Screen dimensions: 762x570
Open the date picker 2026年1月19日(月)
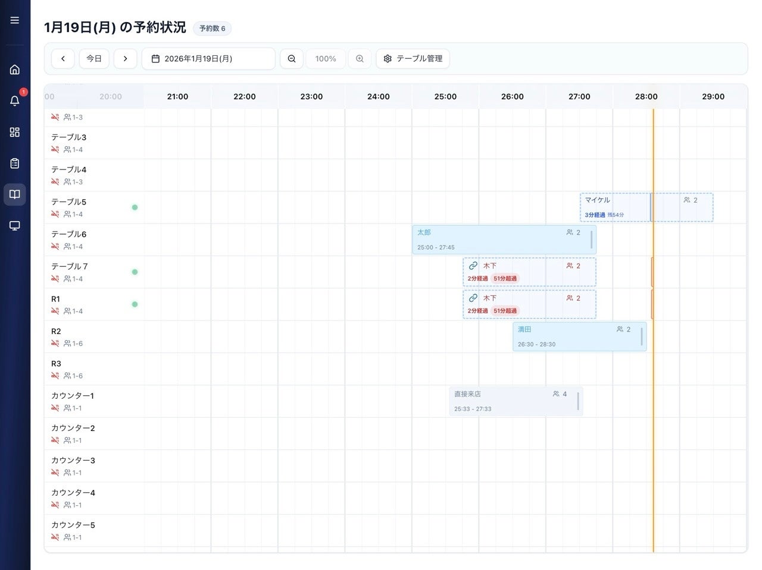click(208, 59)
